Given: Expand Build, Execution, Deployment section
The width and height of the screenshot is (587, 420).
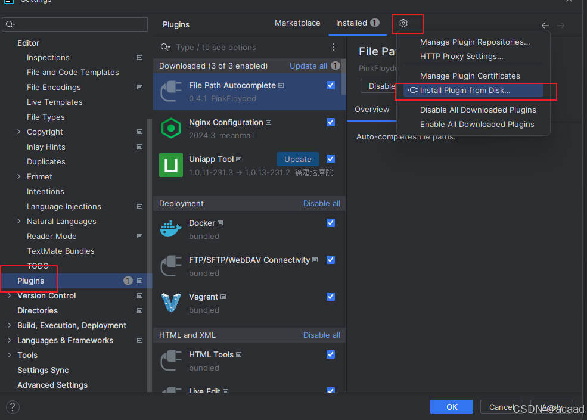Looking at the screenshot, I should 10,325.
